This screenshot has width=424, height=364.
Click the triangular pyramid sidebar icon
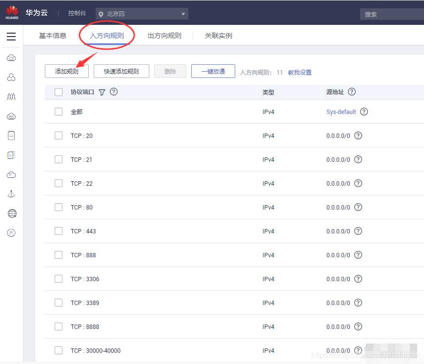pos(11,194)
